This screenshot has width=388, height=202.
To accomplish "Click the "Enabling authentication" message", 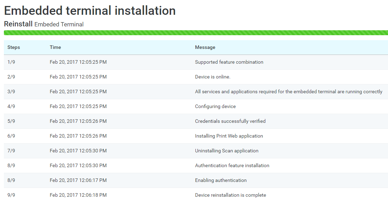I will [x=220, y=180].
